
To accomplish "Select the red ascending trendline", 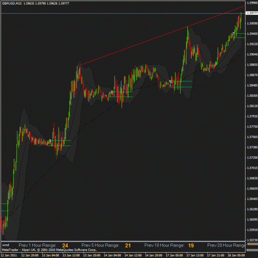I will click(161, 36).
